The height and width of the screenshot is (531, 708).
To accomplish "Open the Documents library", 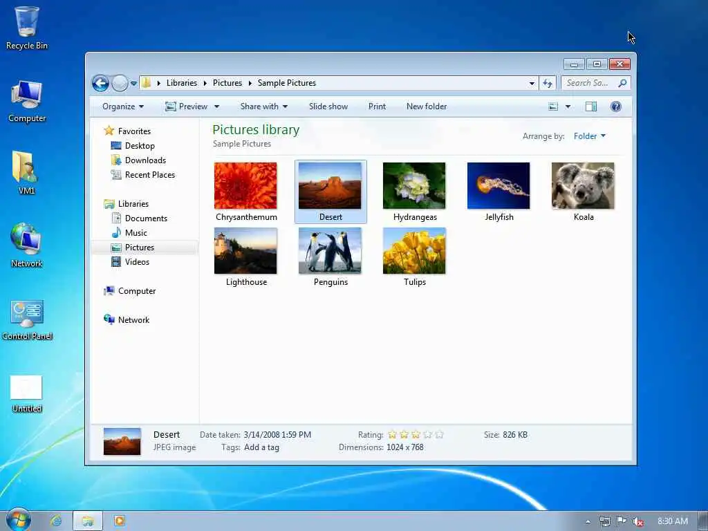I will [140, 218].
